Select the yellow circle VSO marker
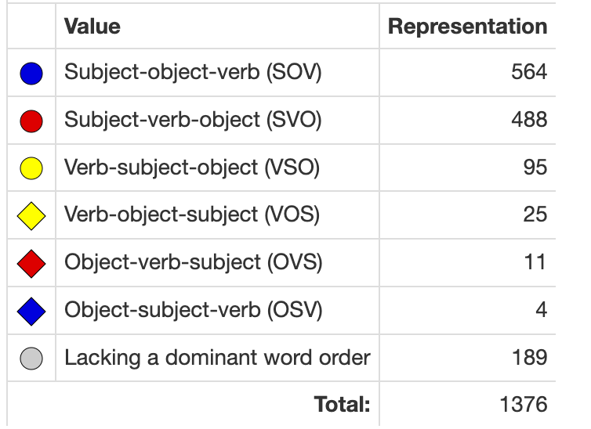Image resolution: width=591 pixels, height=429 pixels. coord(31,168)
